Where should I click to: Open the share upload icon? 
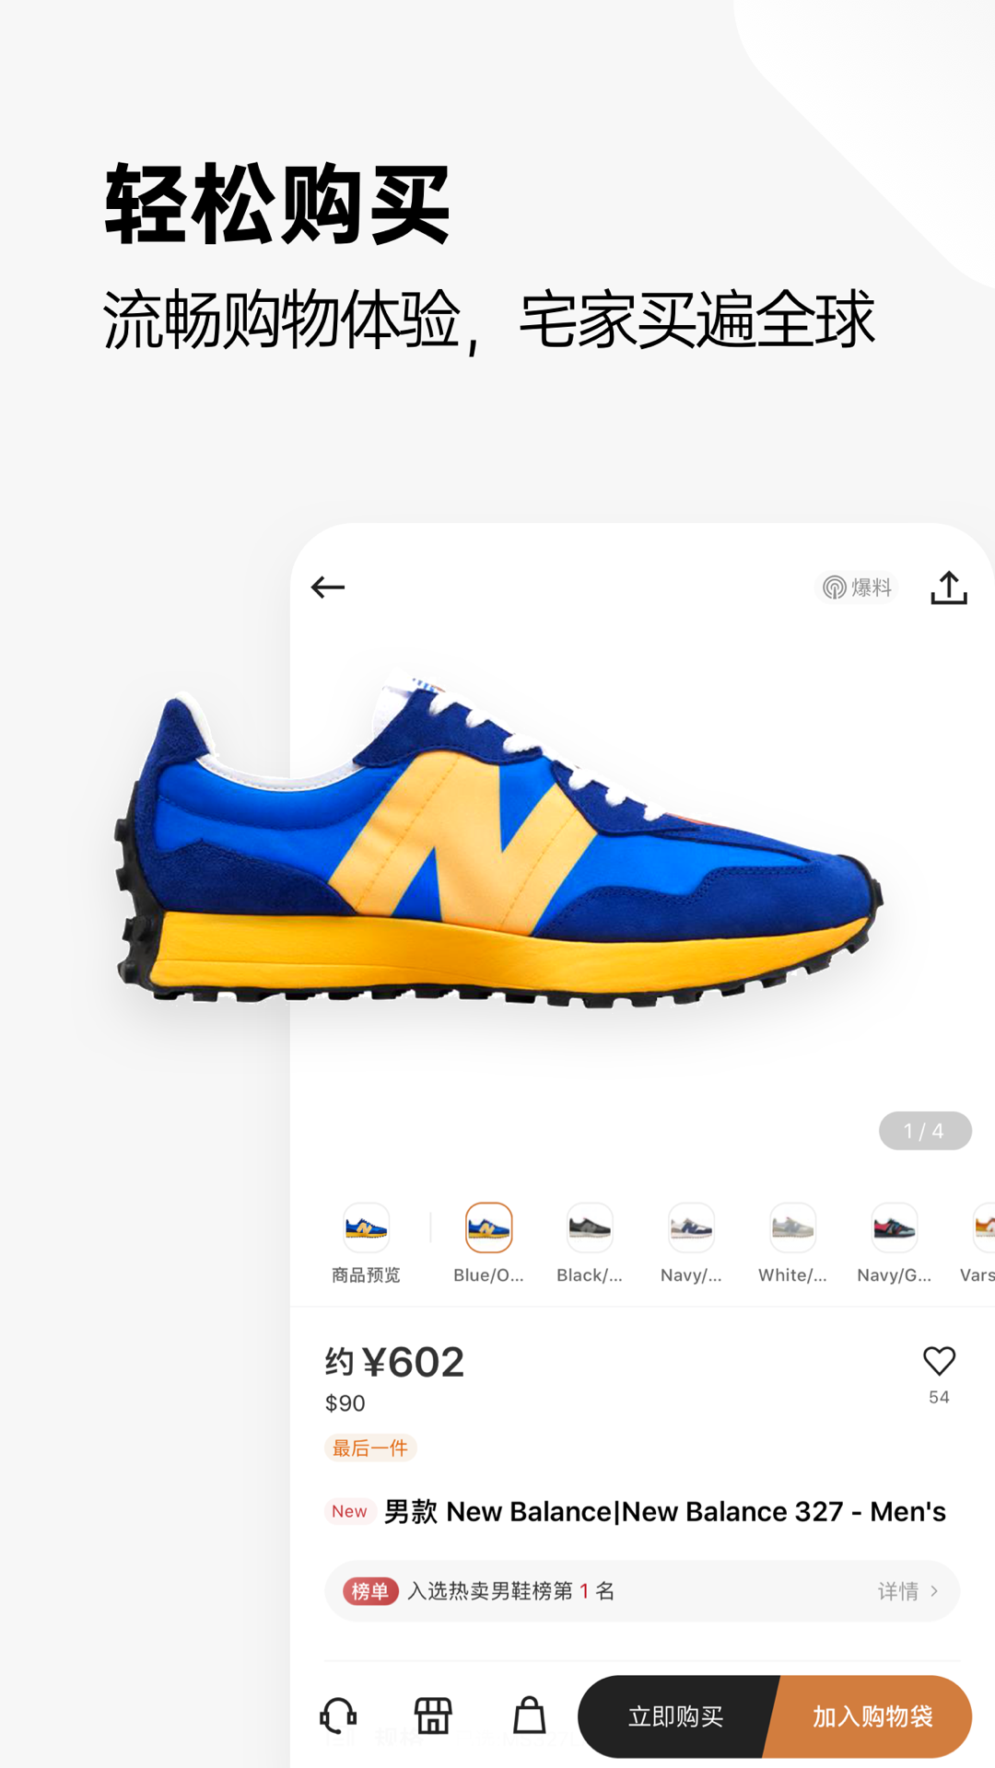(948, 587)
